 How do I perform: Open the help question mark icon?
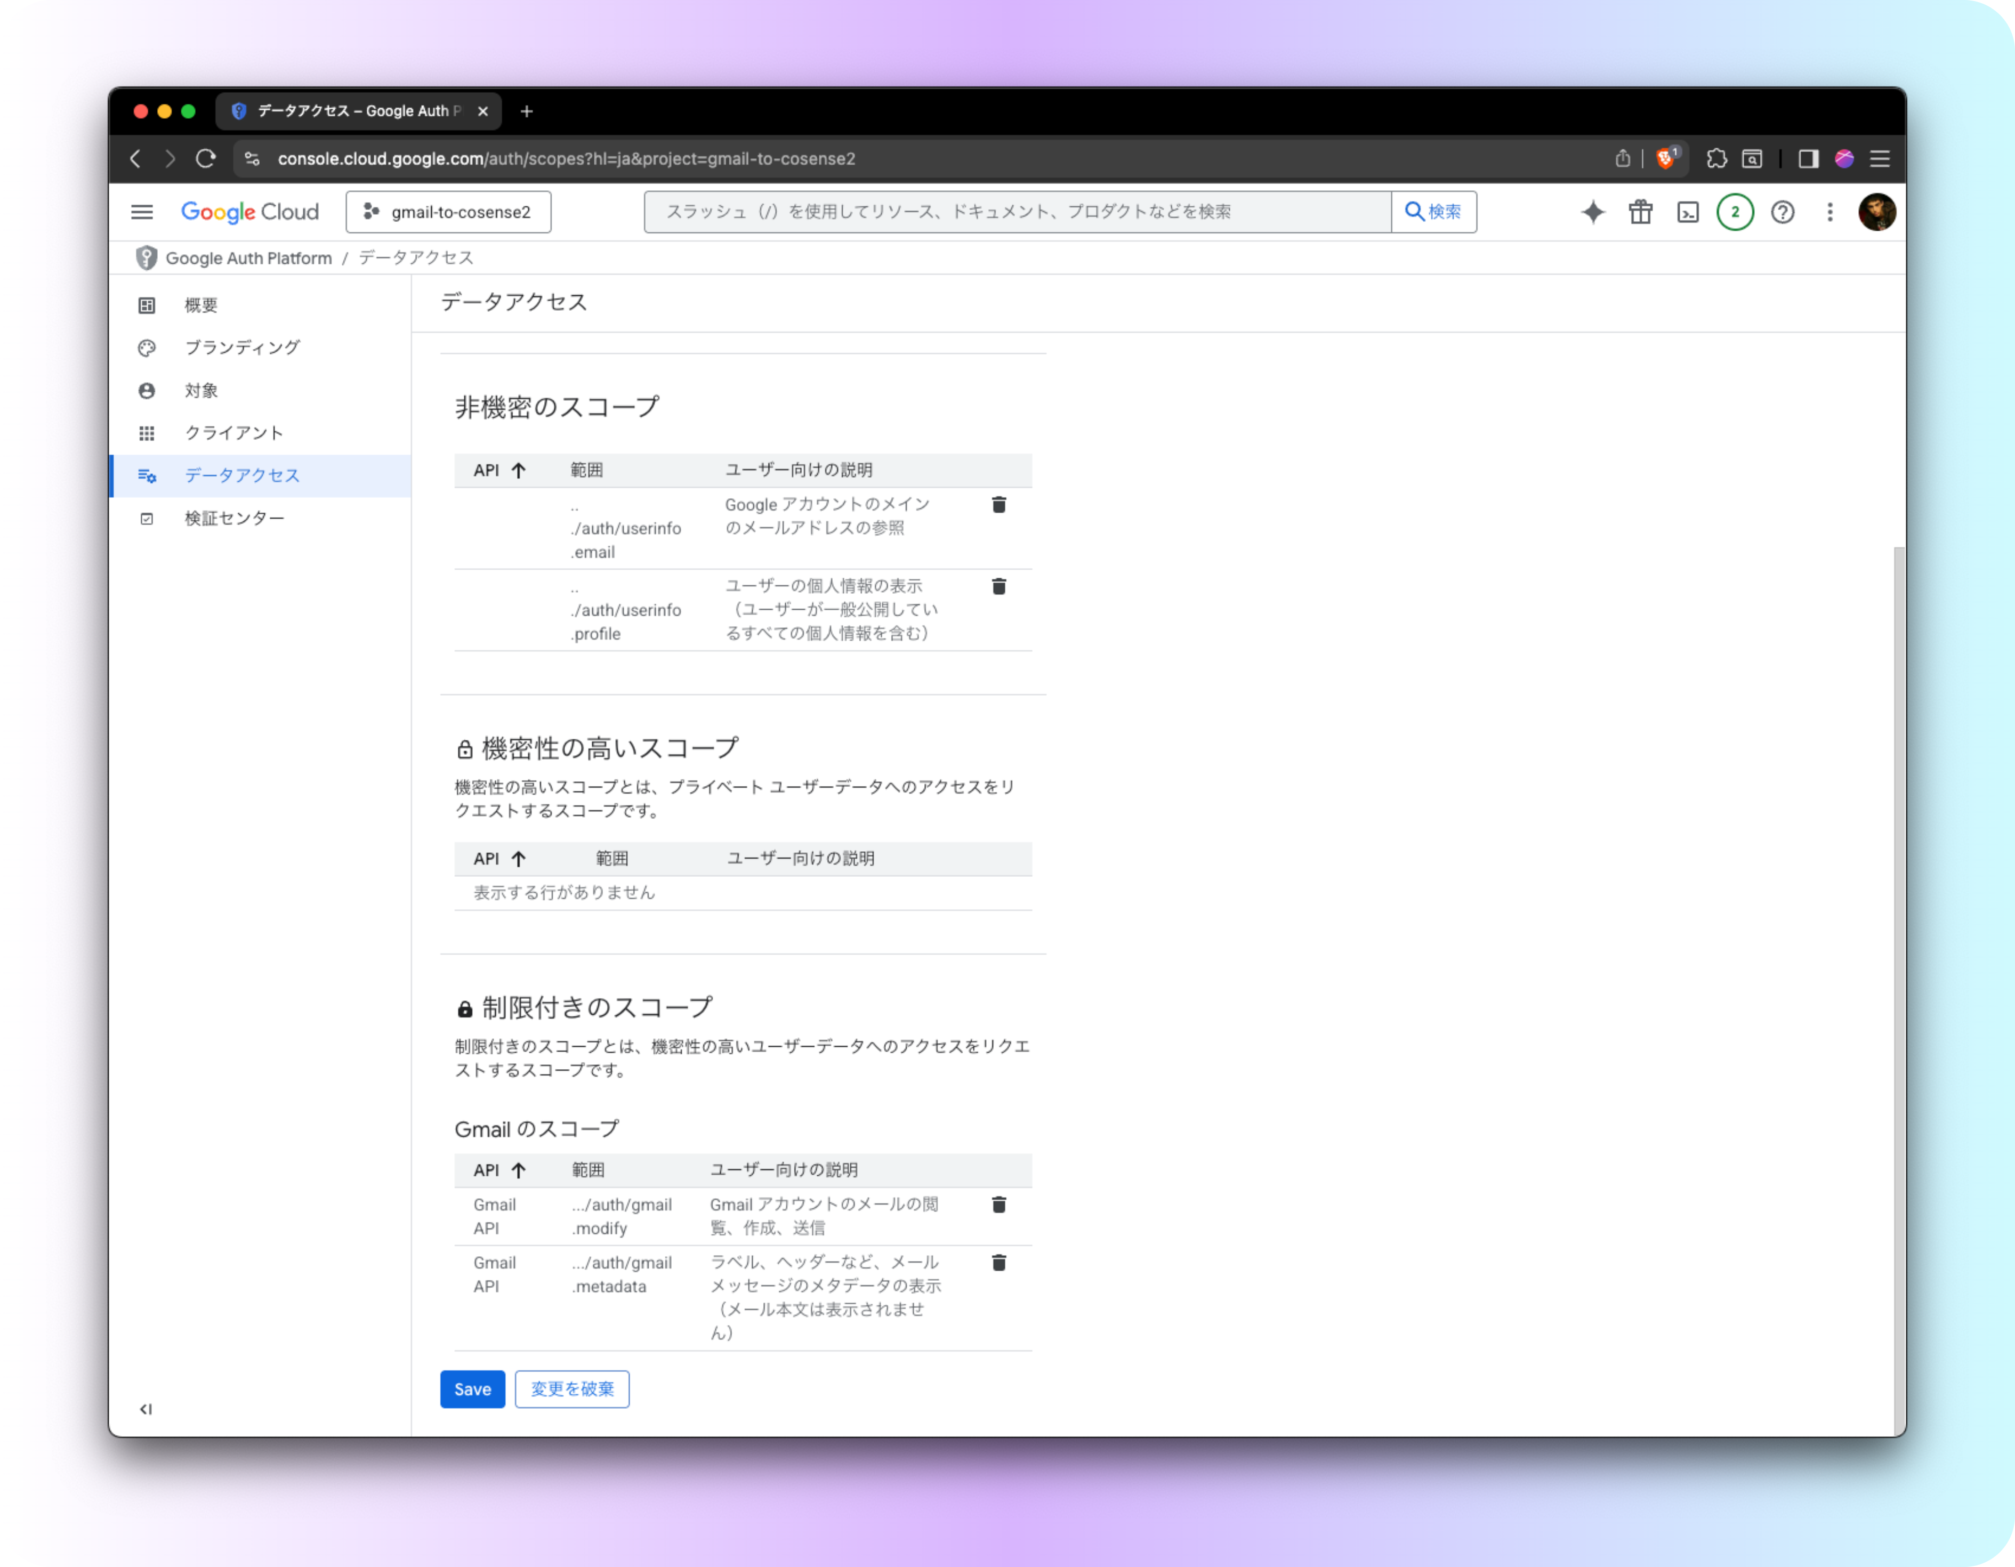point(1783,212)
